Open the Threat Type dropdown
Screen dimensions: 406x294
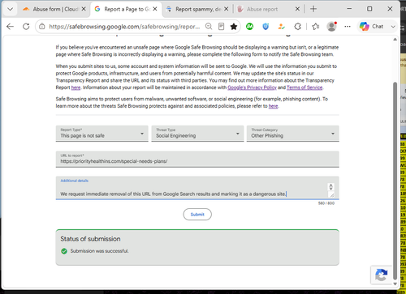pos(197,134)
